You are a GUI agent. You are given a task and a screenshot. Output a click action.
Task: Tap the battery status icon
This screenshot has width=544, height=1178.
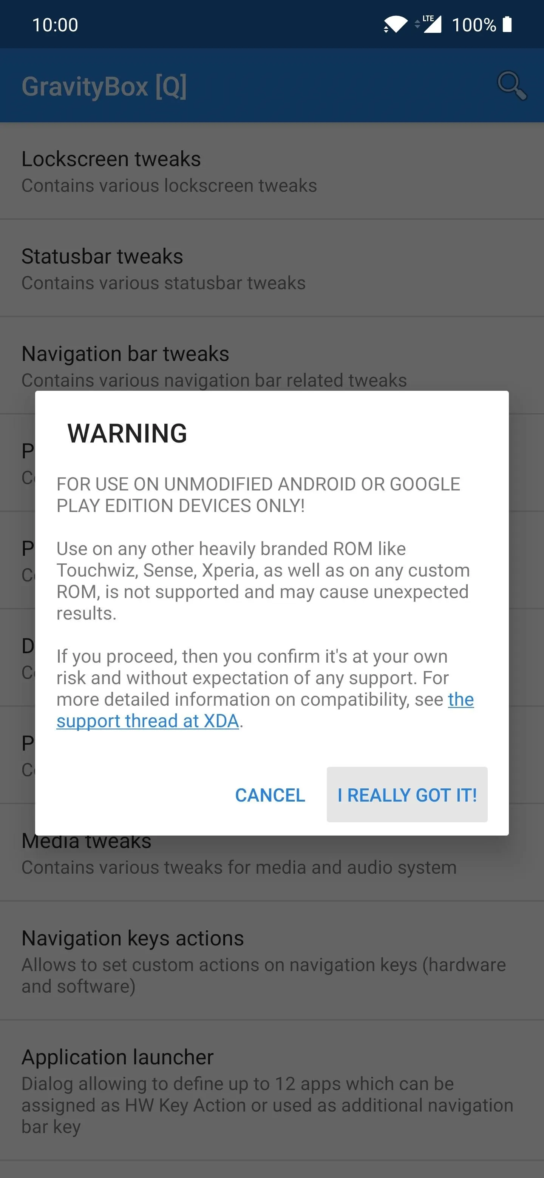coord(507,24)
